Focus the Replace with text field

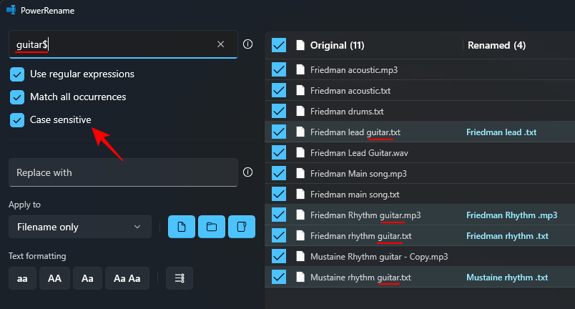coord(123,172)
